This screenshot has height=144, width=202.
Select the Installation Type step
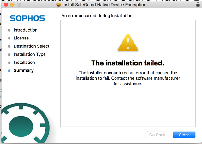(x=30, y=54)
